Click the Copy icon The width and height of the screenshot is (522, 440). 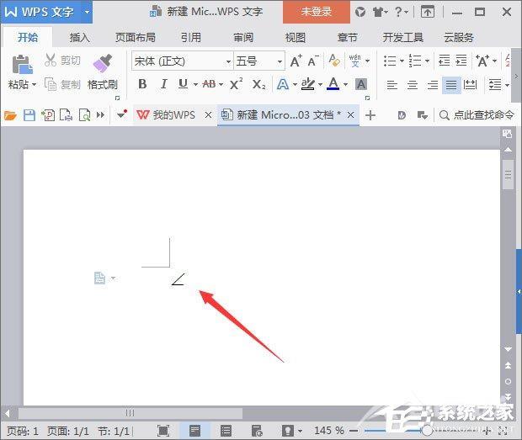(51, 84)
